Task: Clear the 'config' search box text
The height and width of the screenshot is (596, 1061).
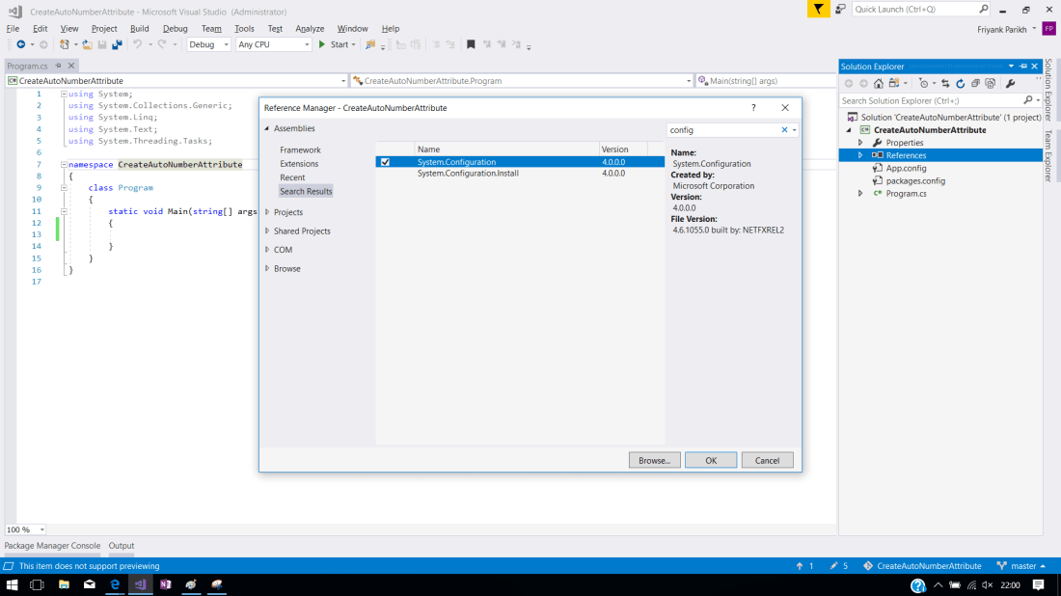Action: pos(784,130)
